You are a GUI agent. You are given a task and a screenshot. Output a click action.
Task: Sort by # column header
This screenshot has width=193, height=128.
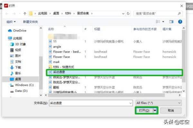tap(86, 29)
